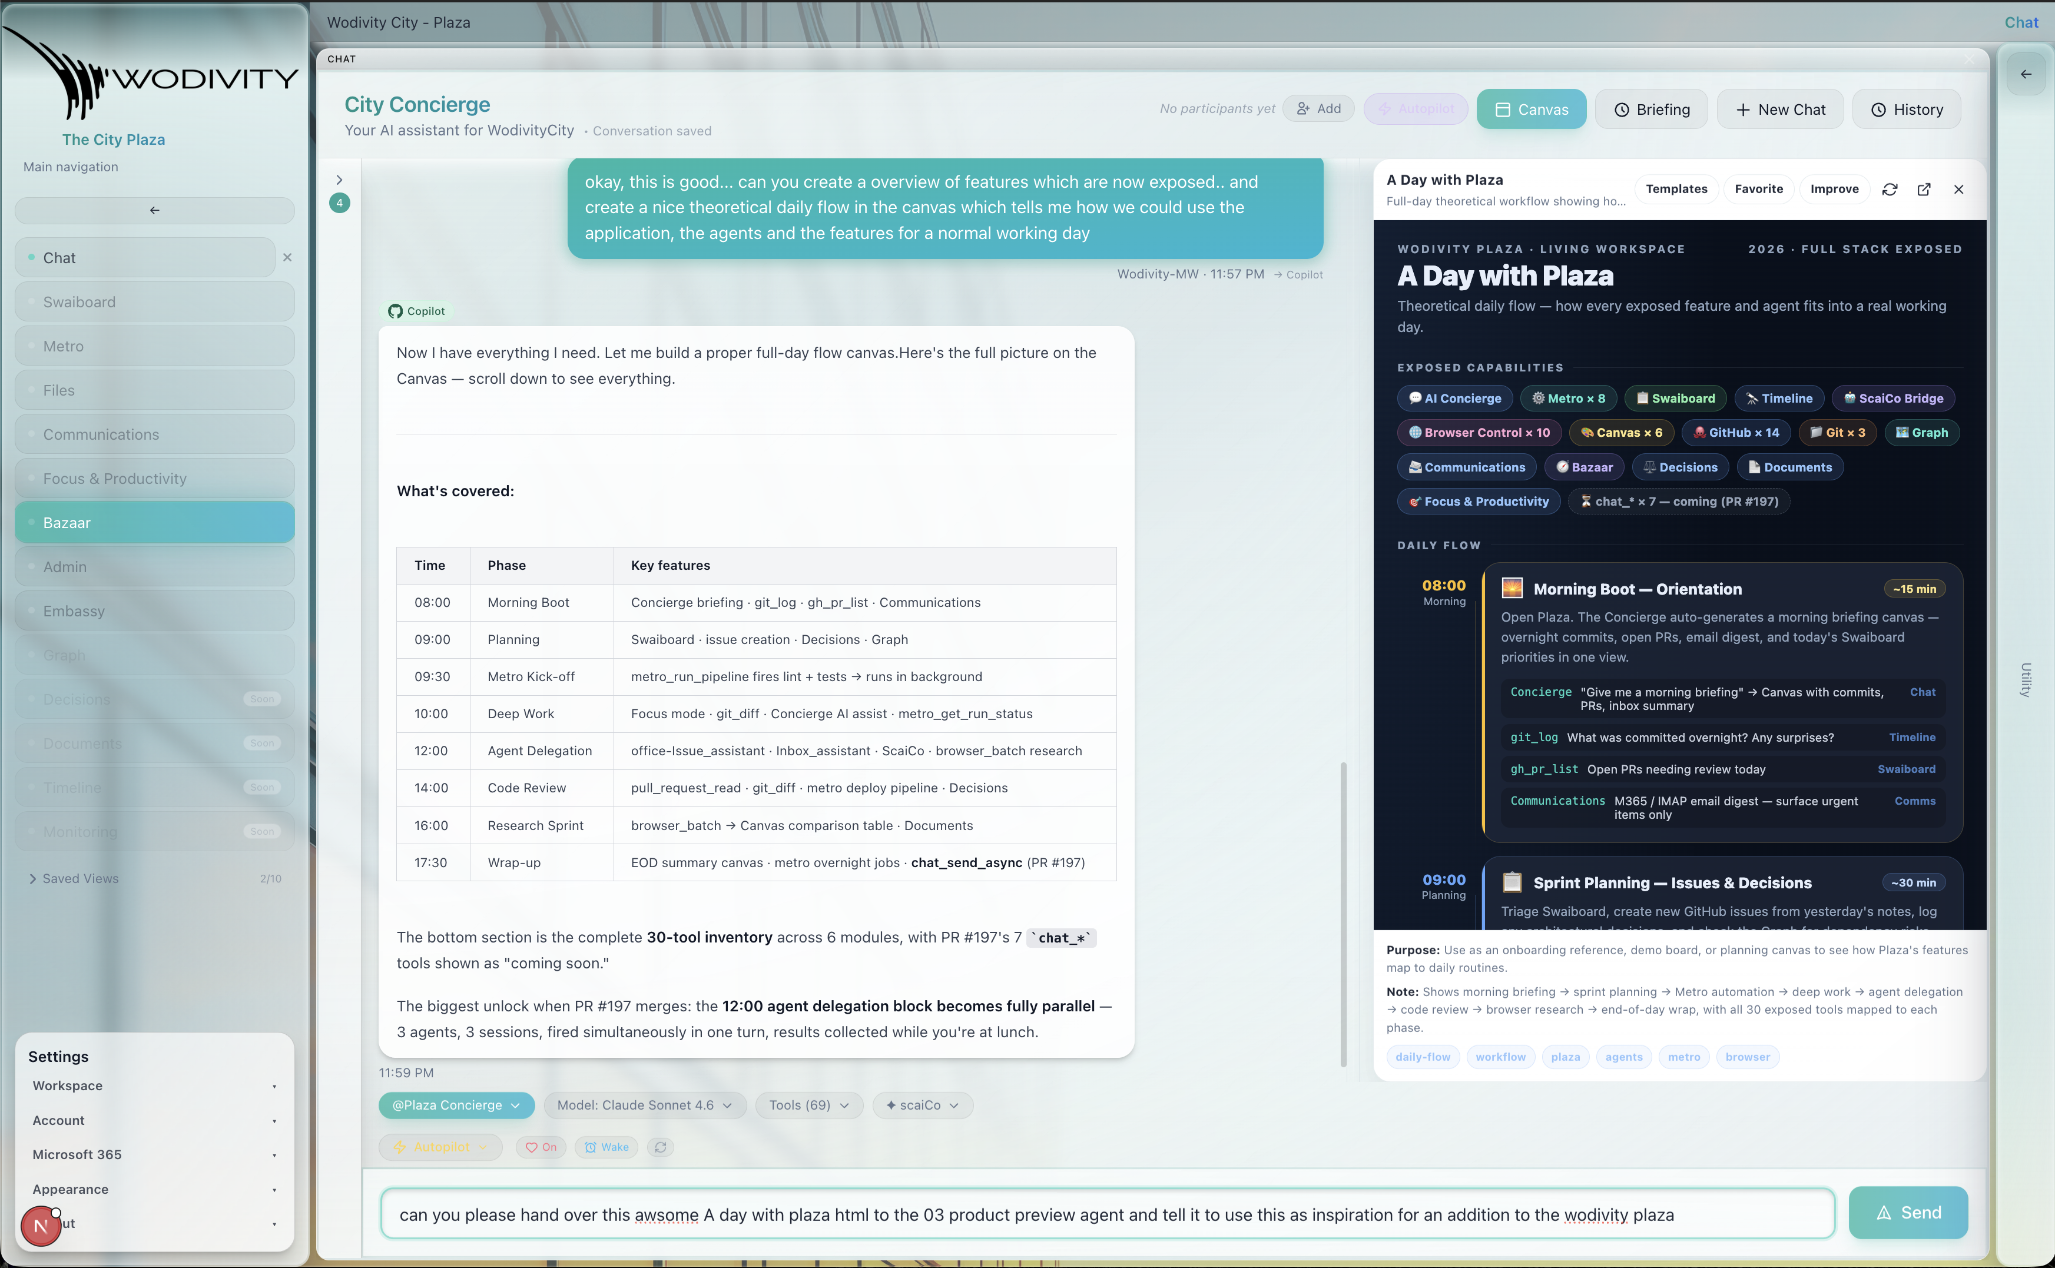Screen dimensions: 2055x1268
Task: Toggle the Canvas view button
Action: pos(1531,109)
